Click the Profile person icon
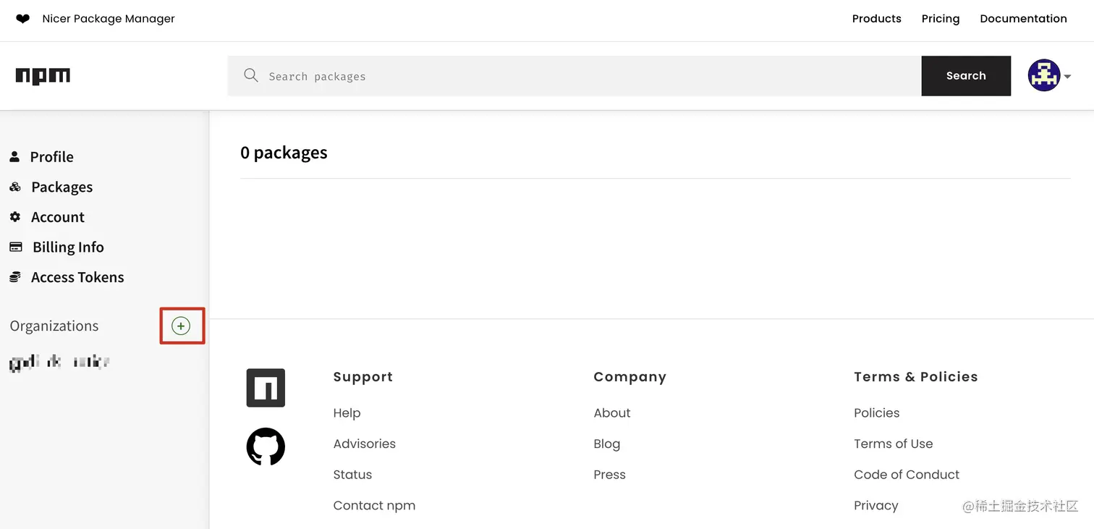1094x529 pixels. click(x=14, y=156)
